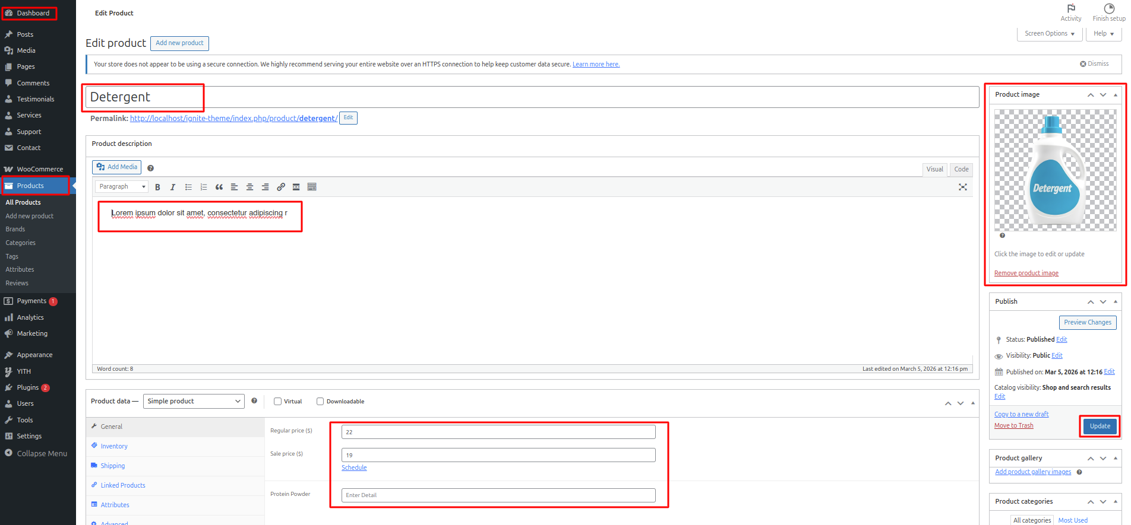Toggle the editor toolbar kitchen sink
Image resolution: width=1131 pixels, height=525 pixels.
312,187
